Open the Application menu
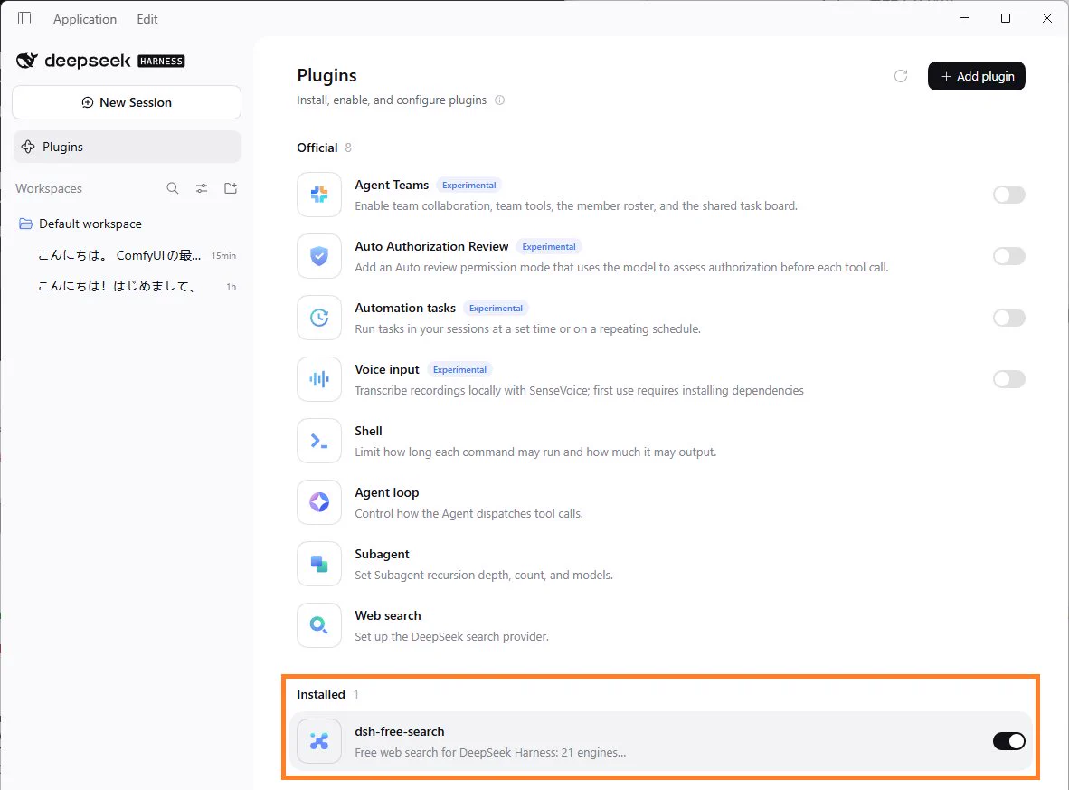This screenshot has width=1069, height=790. [85, 19]
